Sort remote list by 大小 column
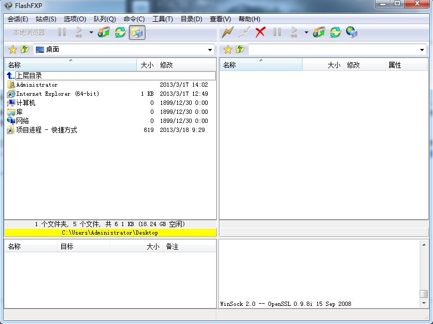This screenshot has width=433, height=324. [x=323, y=65]
